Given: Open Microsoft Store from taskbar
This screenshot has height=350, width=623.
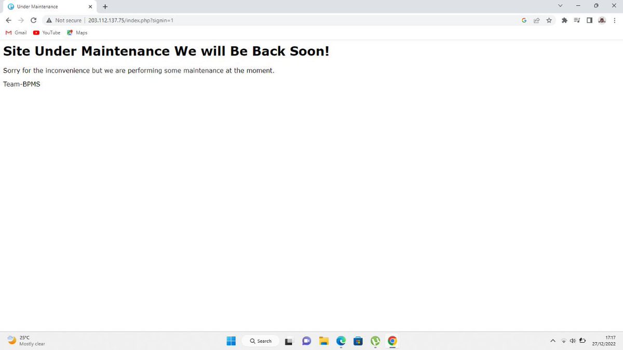Looking at the screenshot, I should [x=358, y=341].
